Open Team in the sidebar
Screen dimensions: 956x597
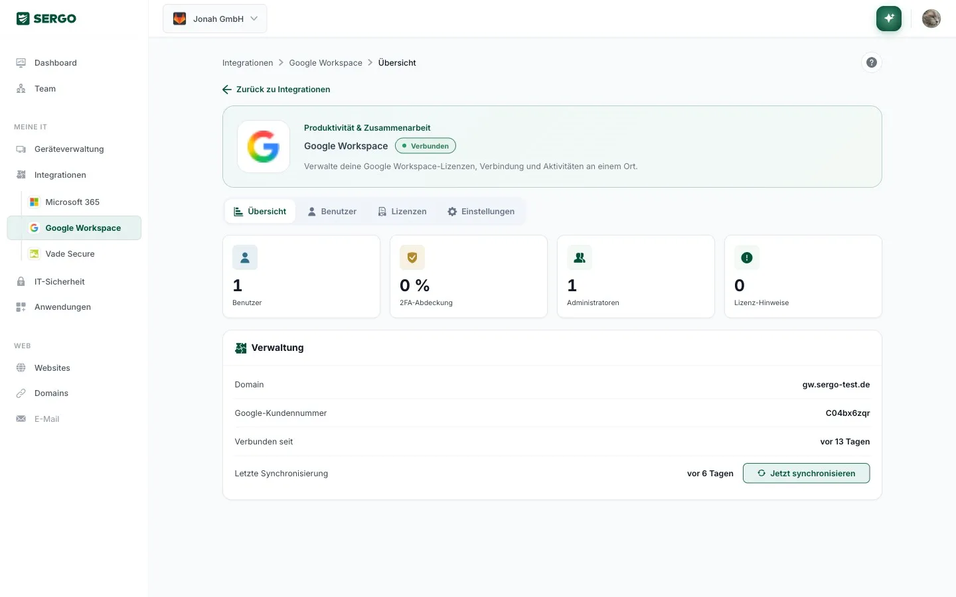(74, 89)
